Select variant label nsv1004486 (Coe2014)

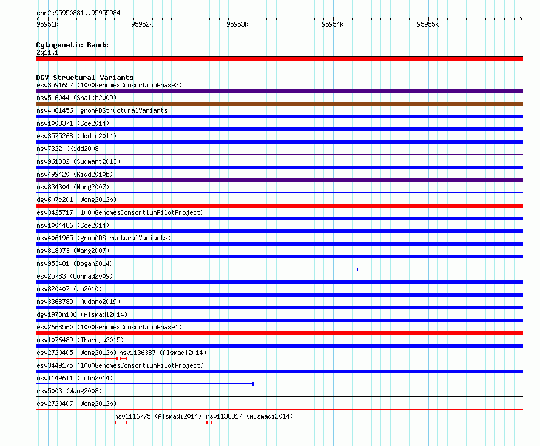coord(73,225)
